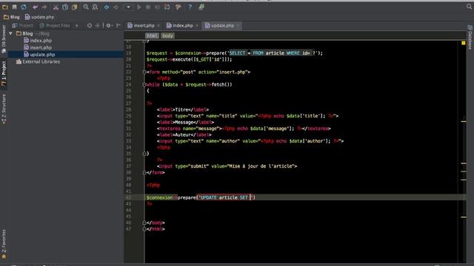Click Collapse All icon in project panel
The width and height of the screenshot is (474, 266).
(x=97, y=26)
